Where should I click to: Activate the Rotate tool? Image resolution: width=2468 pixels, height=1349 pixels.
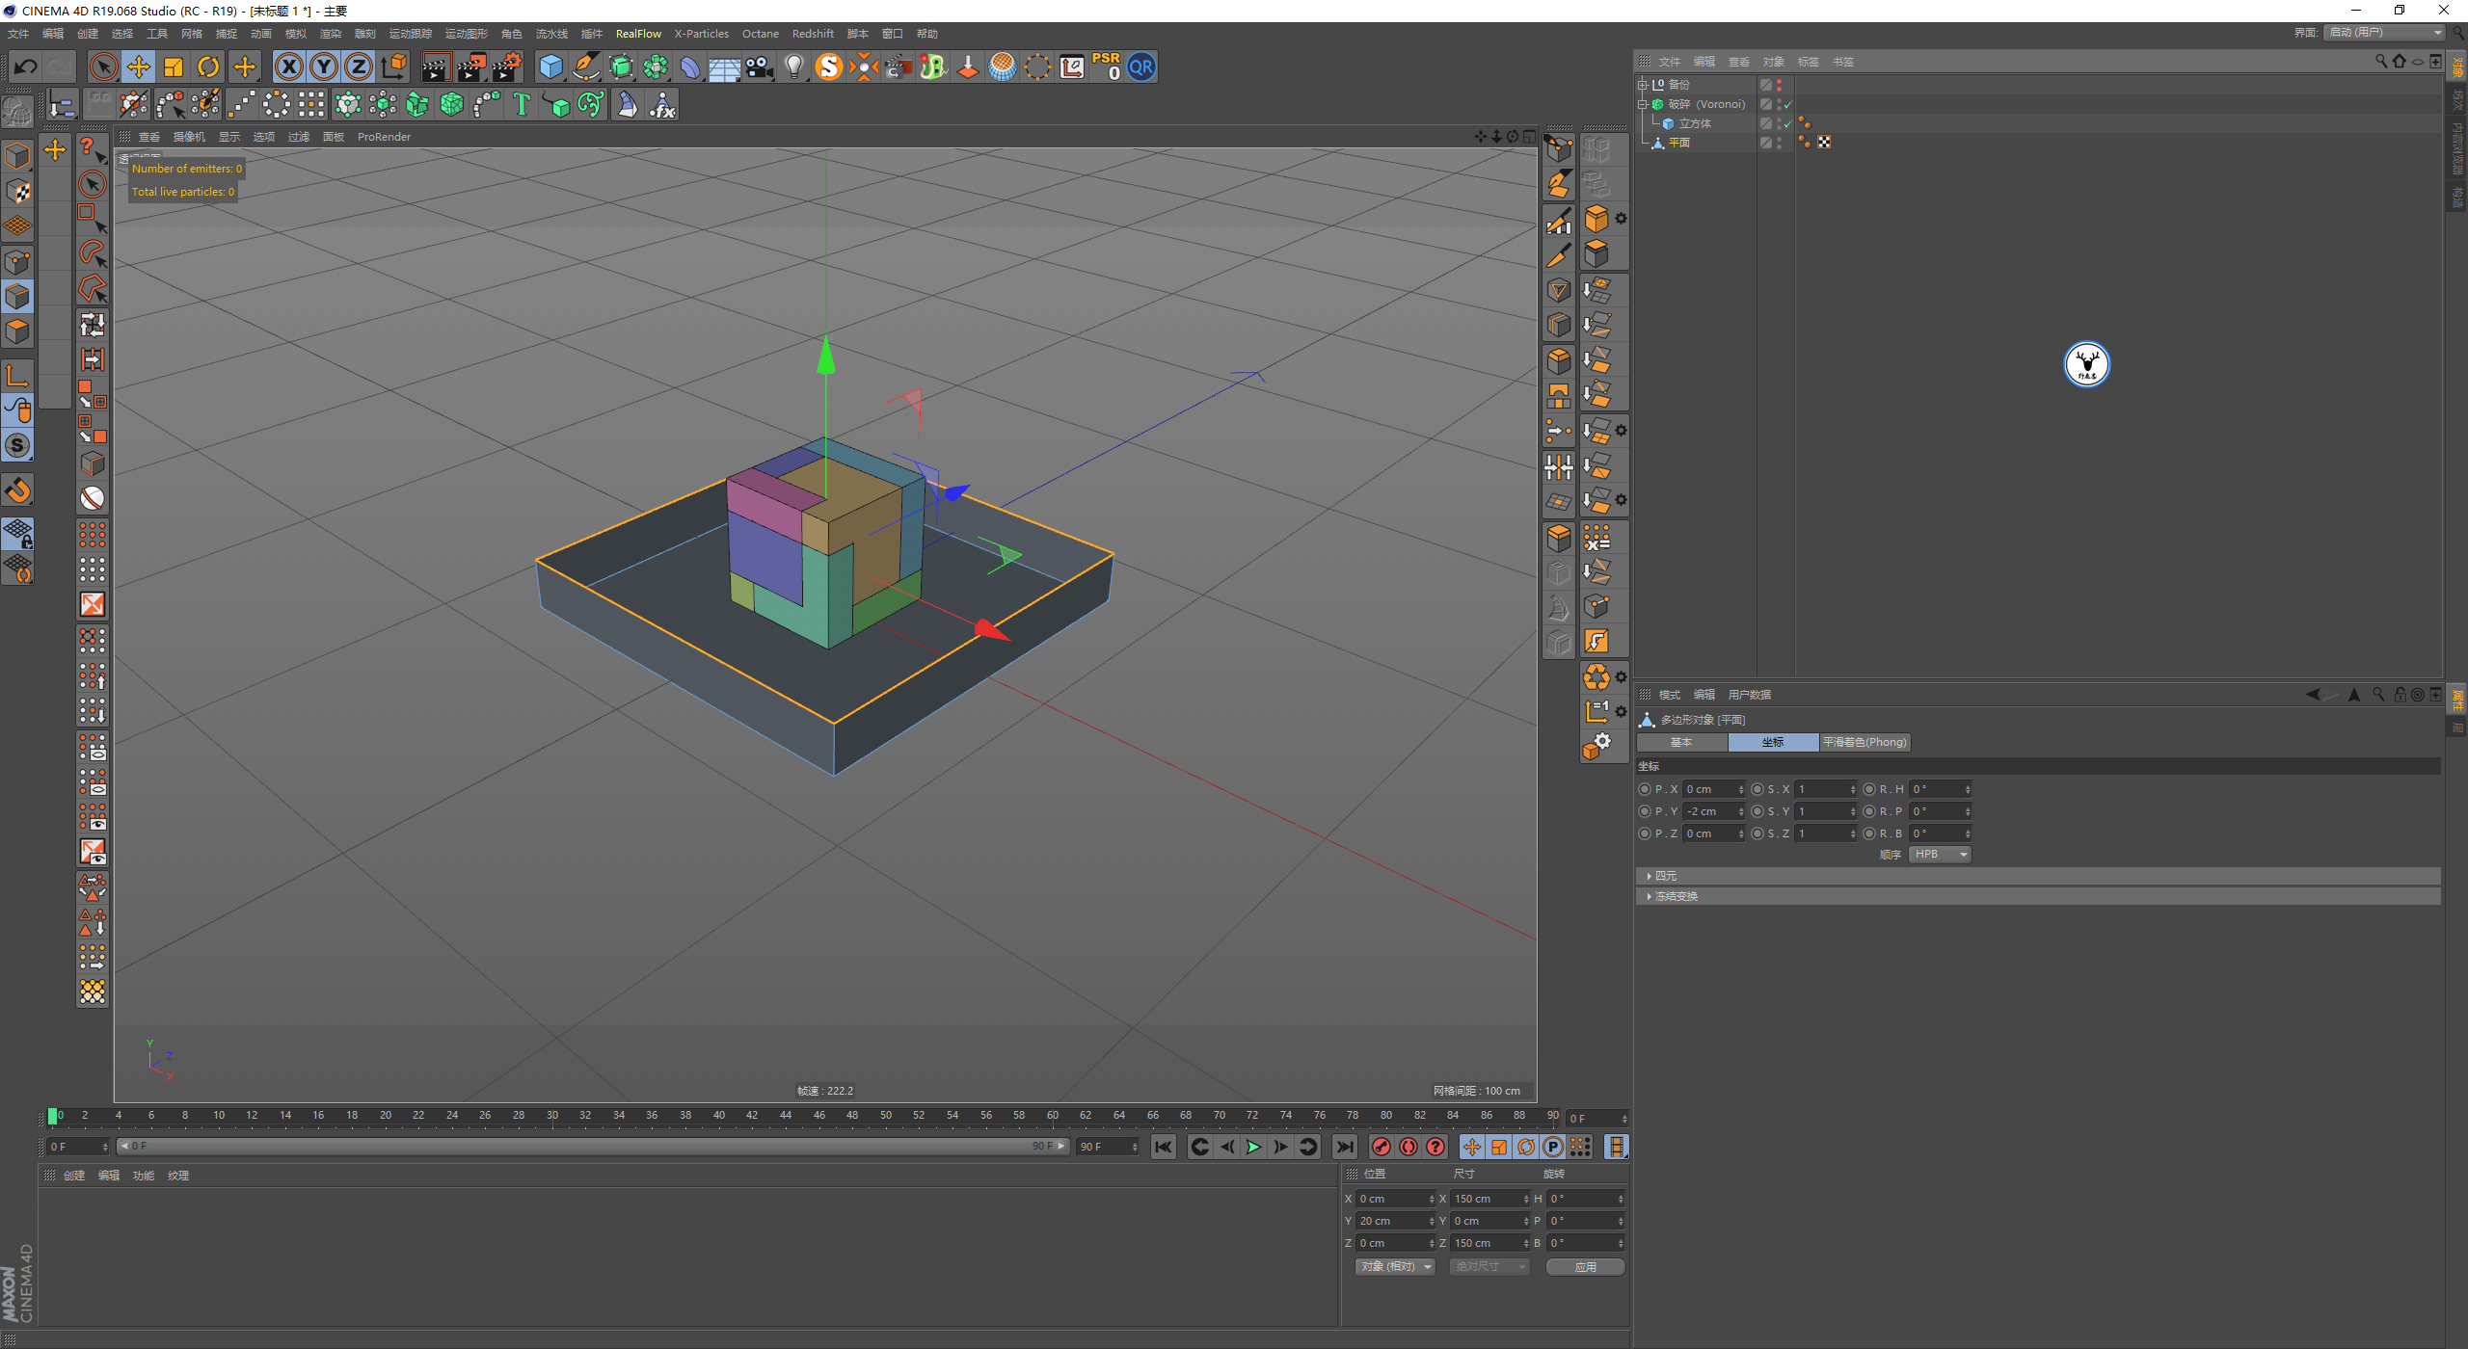tap(208, 66)
